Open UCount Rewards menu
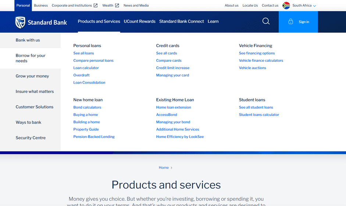Viewport: 346px width, 206px height. (139, 21)
